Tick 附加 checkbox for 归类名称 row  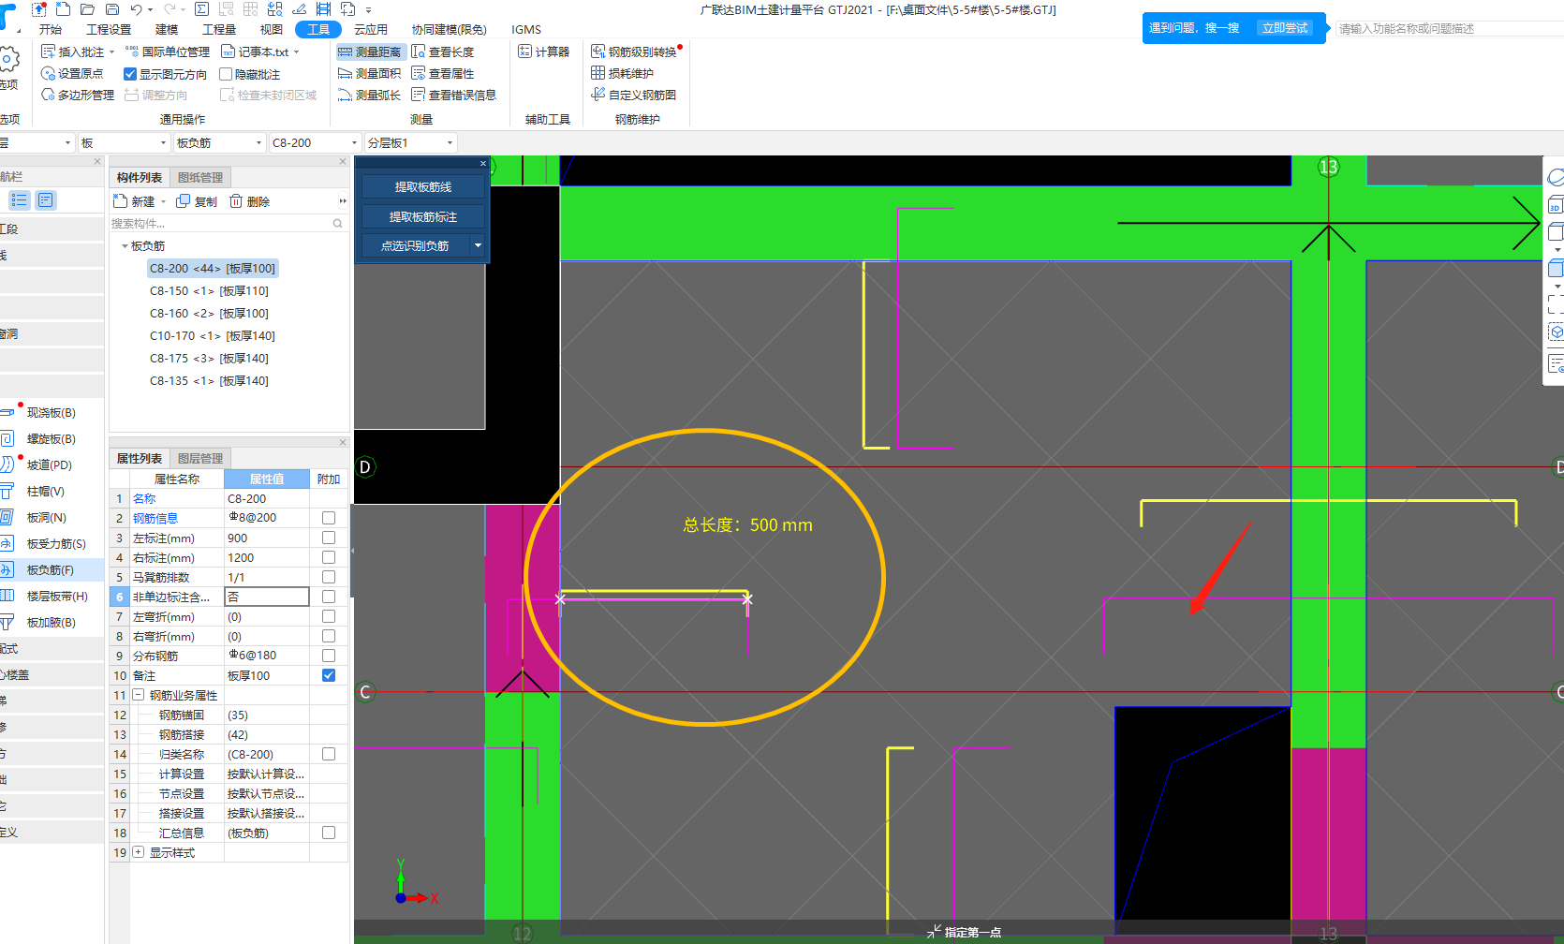click(x=329, y=754)
